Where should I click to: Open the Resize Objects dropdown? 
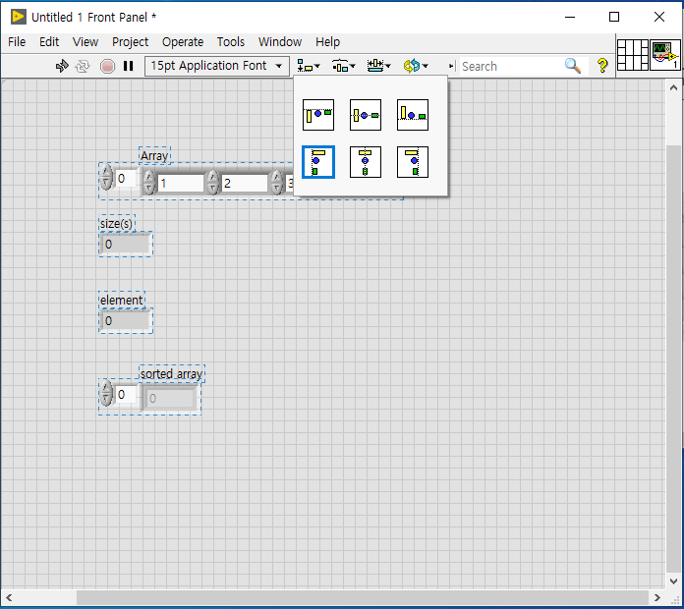(x=378, y=66)
